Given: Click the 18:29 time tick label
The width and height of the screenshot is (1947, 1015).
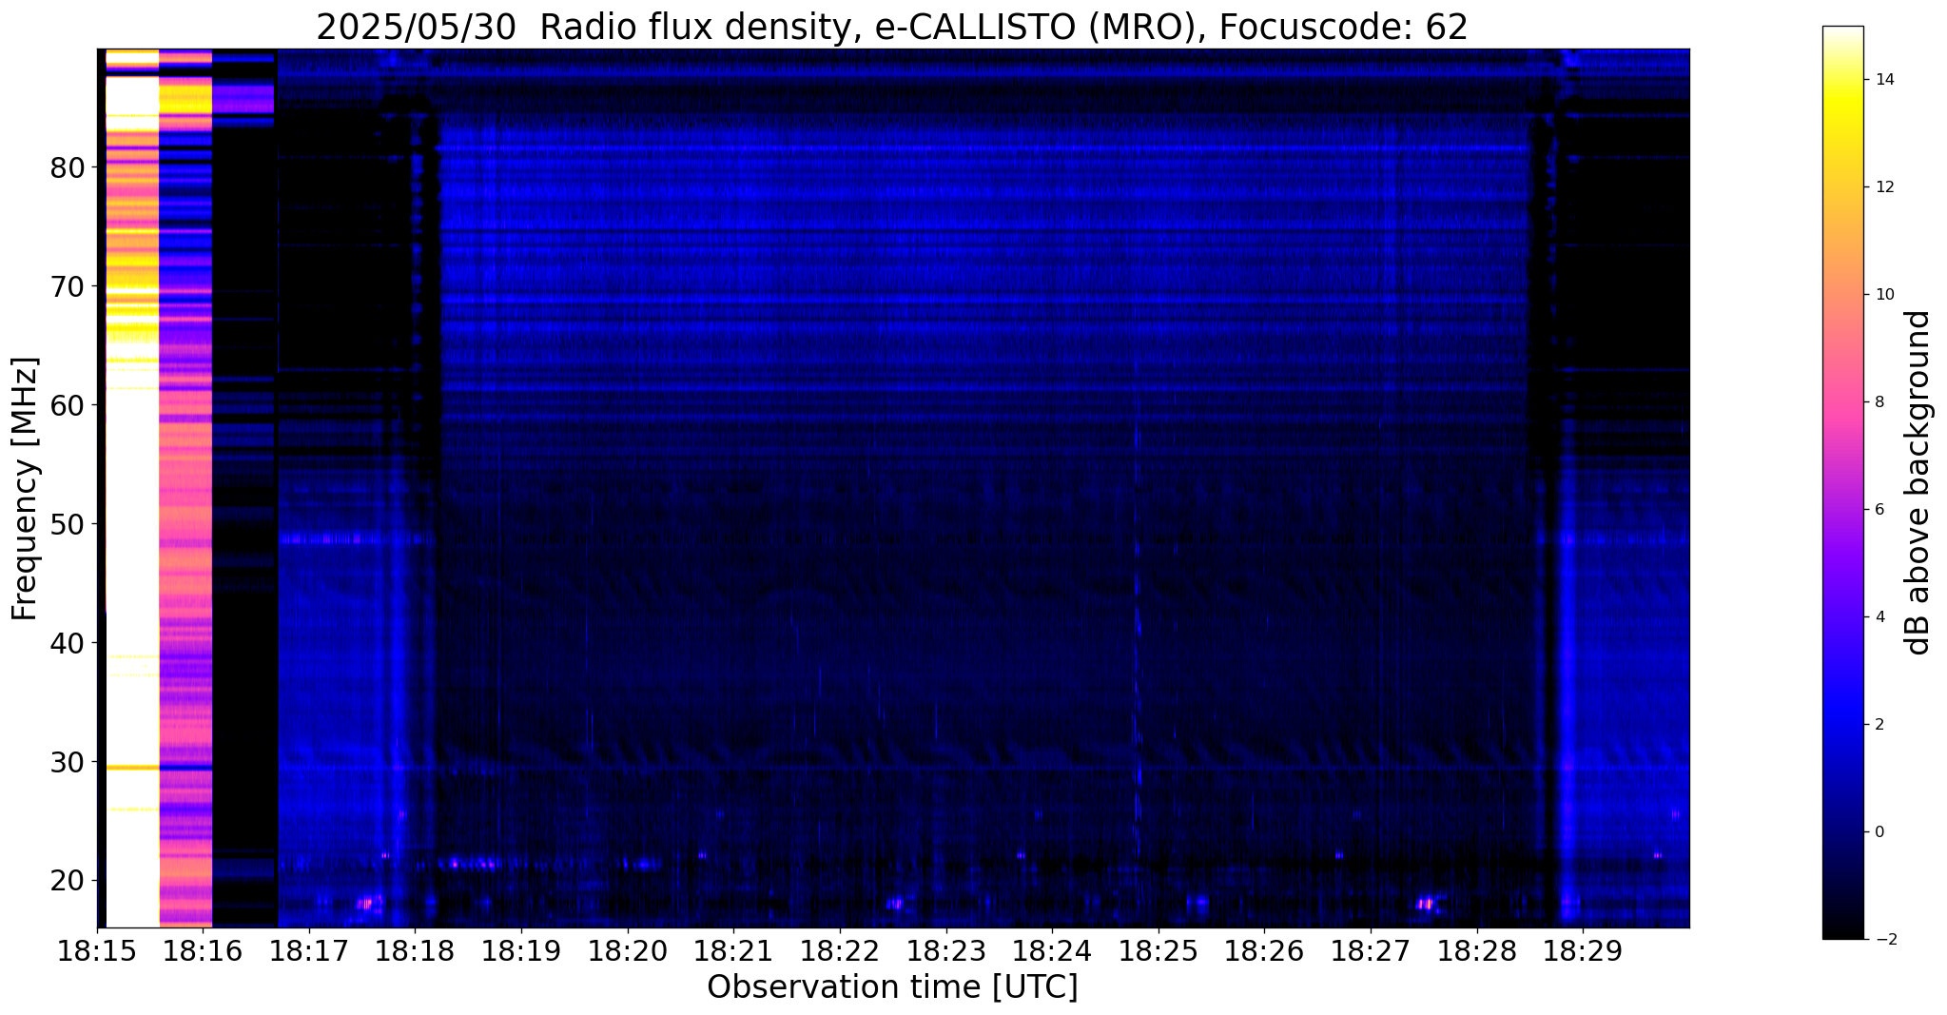Looking at the screenshot, I should [1584, 952].
